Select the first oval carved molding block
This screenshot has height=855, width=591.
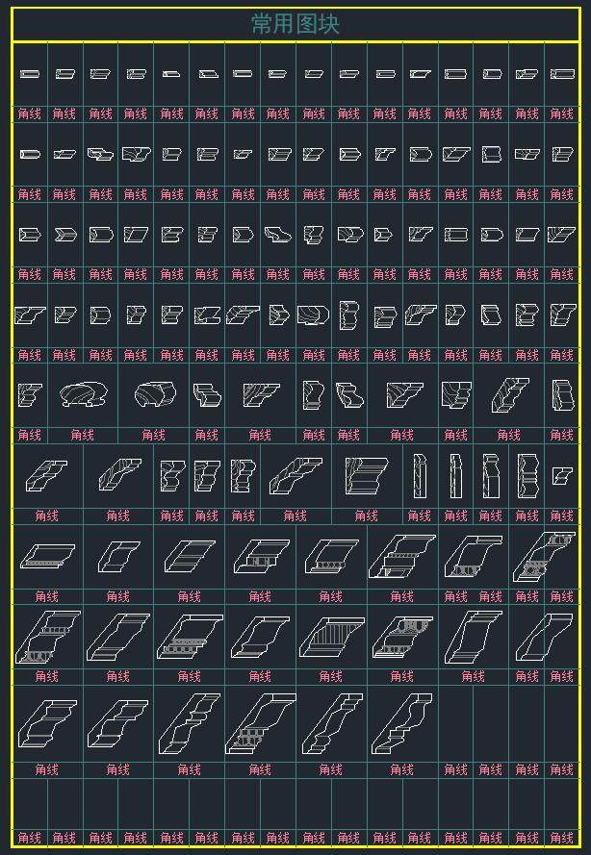click(x=82, y=394)
